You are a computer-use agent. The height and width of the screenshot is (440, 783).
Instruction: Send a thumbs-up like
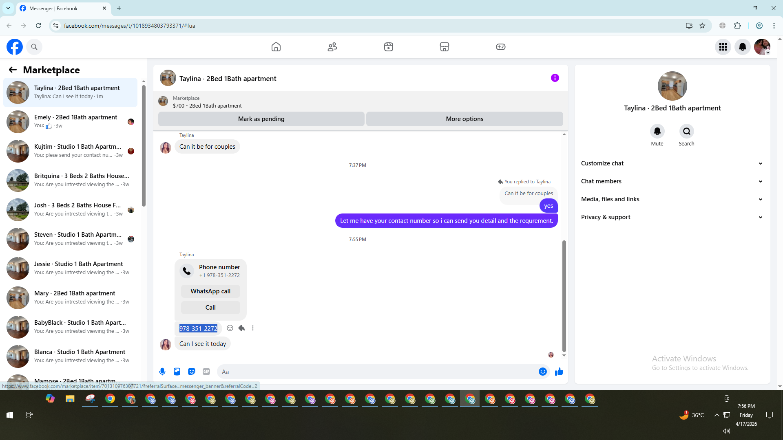pyautogui.click(x=559, y=372)
